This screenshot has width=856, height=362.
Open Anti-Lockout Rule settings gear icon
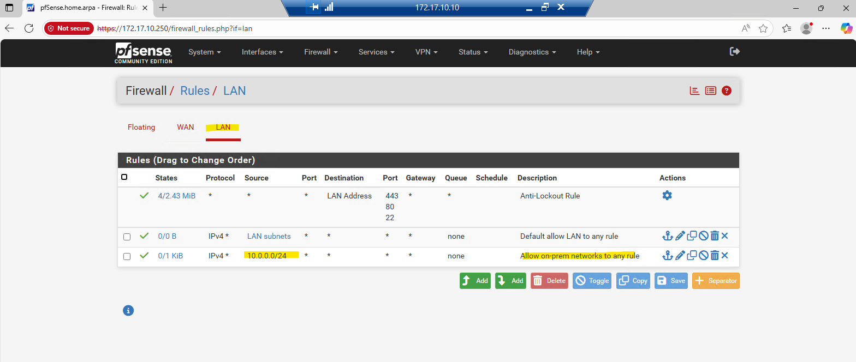tap(667, 195)
